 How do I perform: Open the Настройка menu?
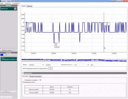coord(8,3)
